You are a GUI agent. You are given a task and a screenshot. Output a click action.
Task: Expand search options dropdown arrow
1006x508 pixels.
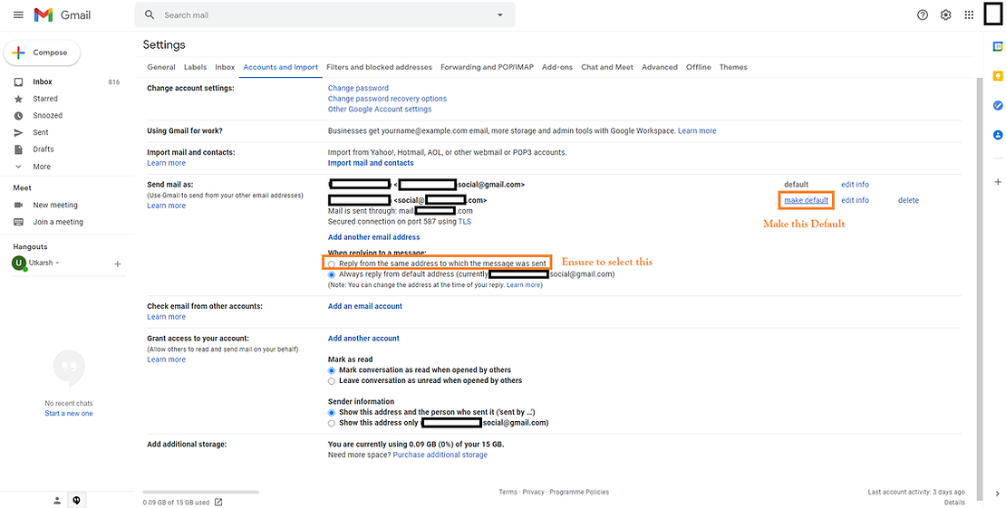tap(499, 15)
